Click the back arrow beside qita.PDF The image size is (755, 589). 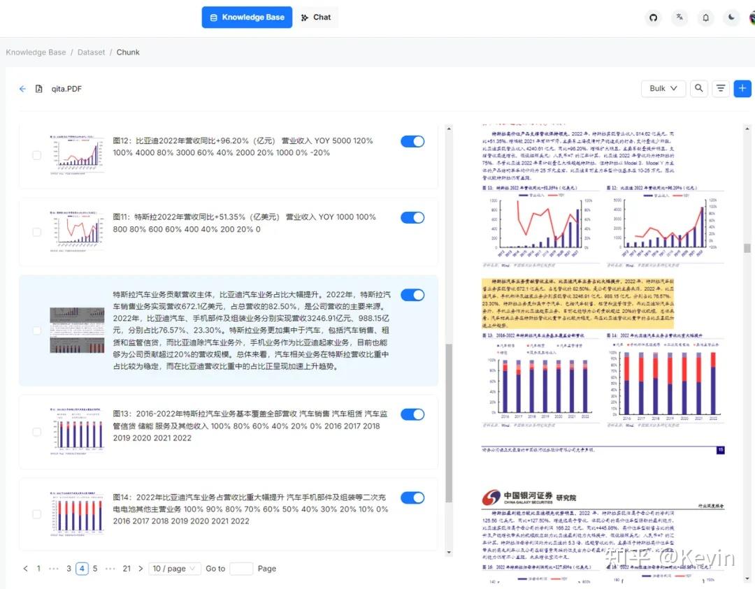[x=22, y=89]
